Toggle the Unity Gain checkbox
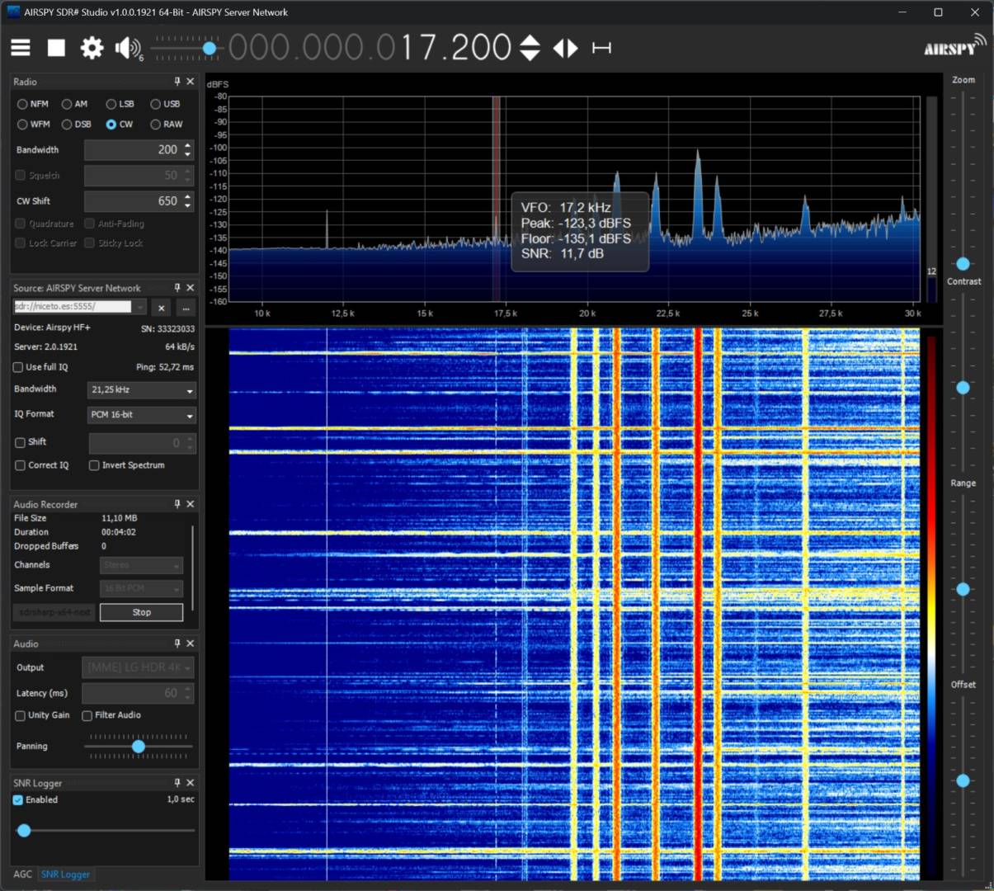This screenshot has width=994, height=891. [20, 715]
